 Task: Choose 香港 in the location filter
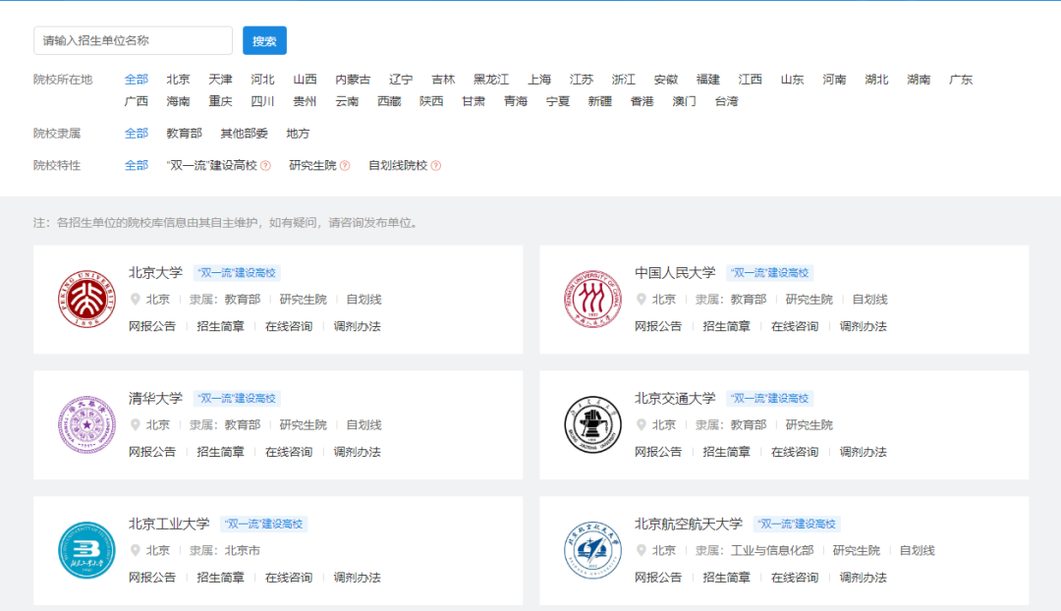[642, 101]
